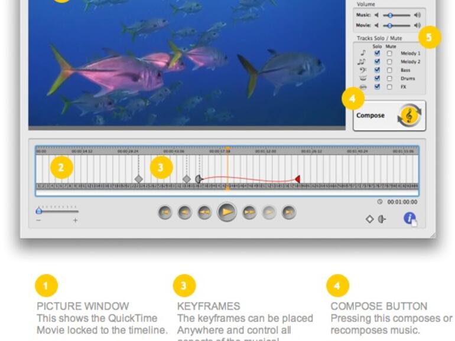The width and height of the screenshot is (455, 341).
Task: Select the half-circle marker on the timeline
Action: pos(198,179)
